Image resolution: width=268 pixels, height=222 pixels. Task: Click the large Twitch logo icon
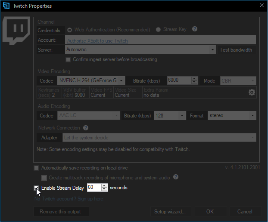point(16,31)
